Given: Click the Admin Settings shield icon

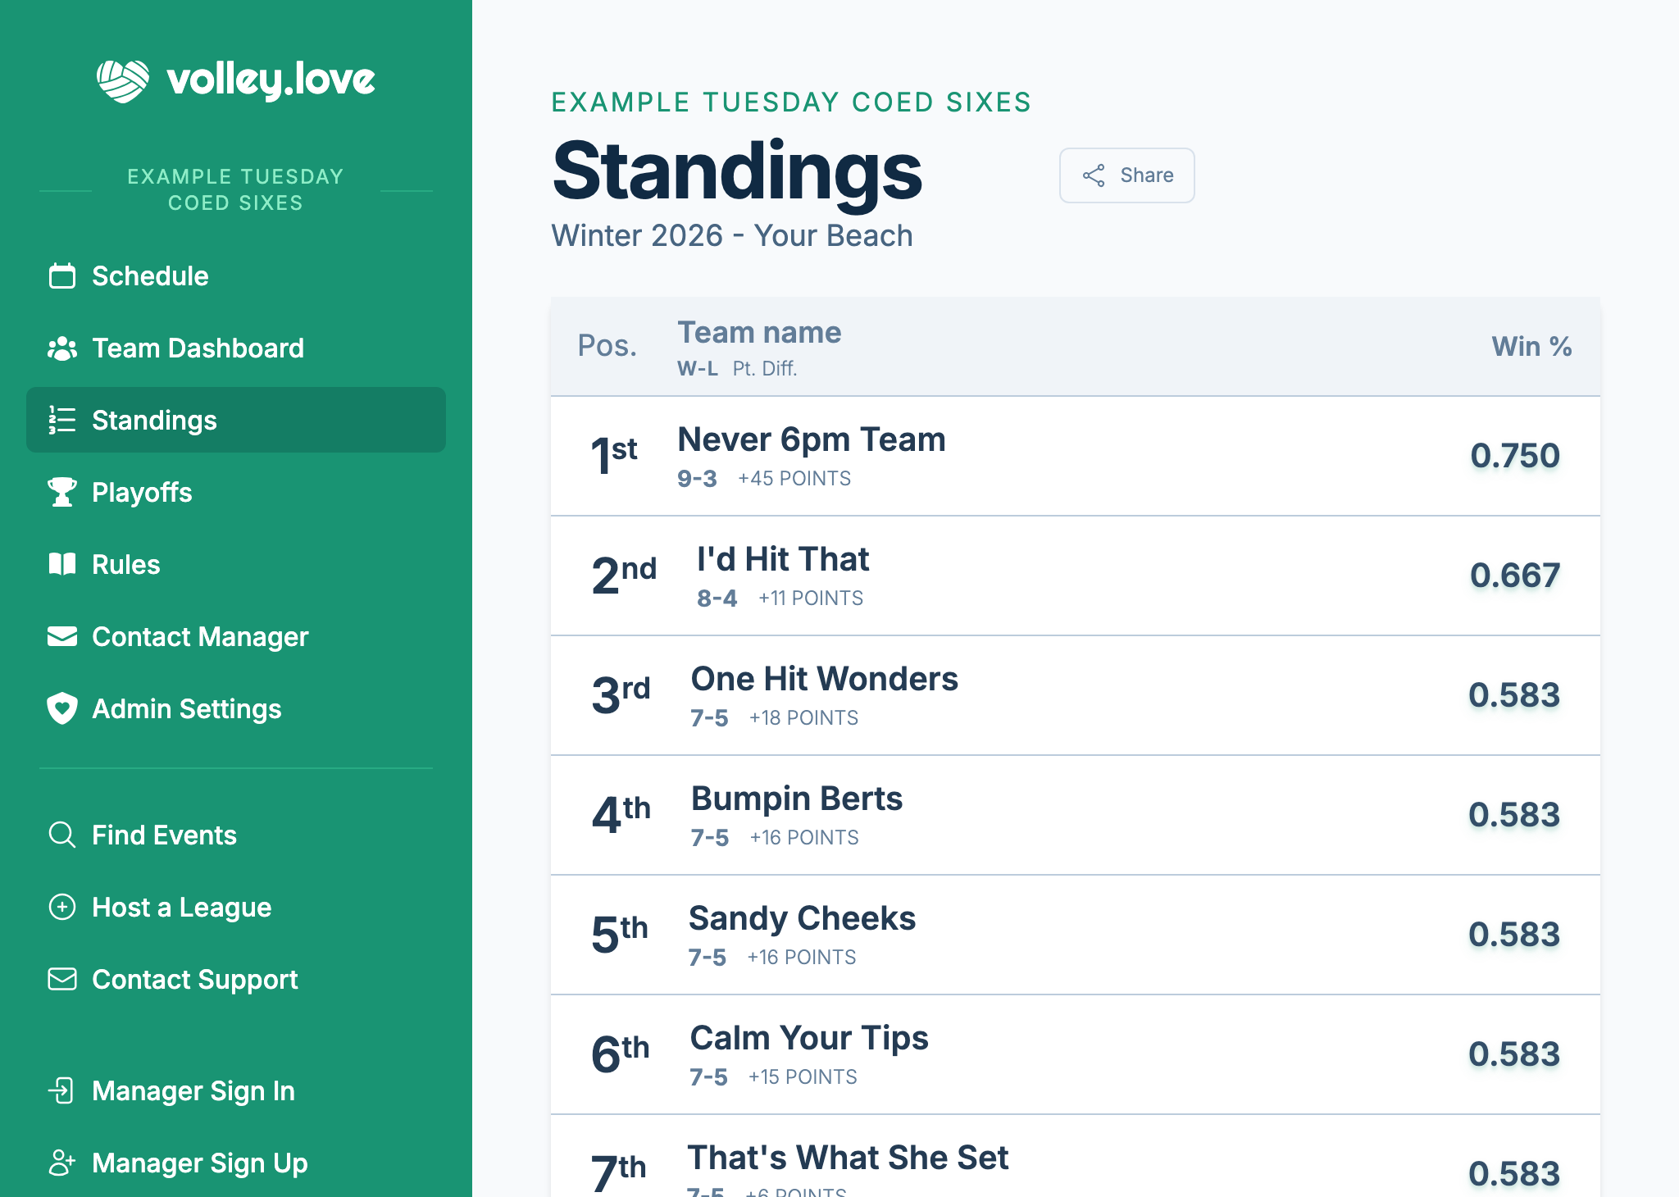Looking at the screenshot, I should [61, 709].
